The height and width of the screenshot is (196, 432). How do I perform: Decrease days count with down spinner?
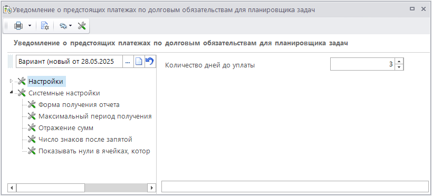[x=399, y=67]
